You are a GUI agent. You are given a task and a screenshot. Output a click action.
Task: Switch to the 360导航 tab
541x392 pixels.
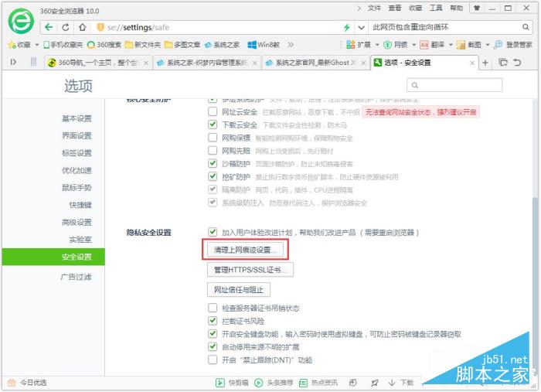[98, 63]
